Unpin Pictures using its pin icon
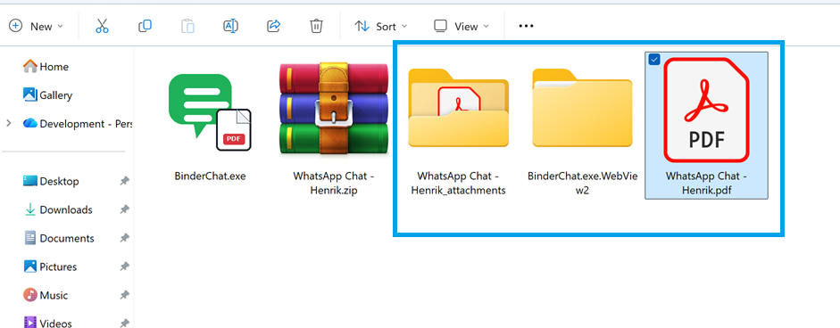The width and height of the screenshot is (840, 328). coord(124,266)
